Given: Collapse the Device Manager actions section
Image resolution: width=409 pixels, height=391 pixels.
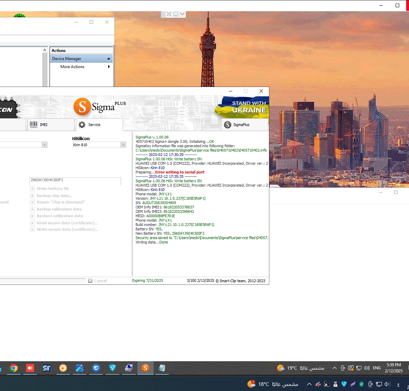Looking at the screenshot, I should (x=109, y=59).
